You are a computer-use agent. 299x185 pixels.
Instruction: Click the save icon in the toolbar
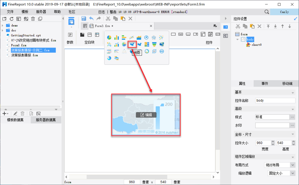pyautogui.click(x=84, y=18)
